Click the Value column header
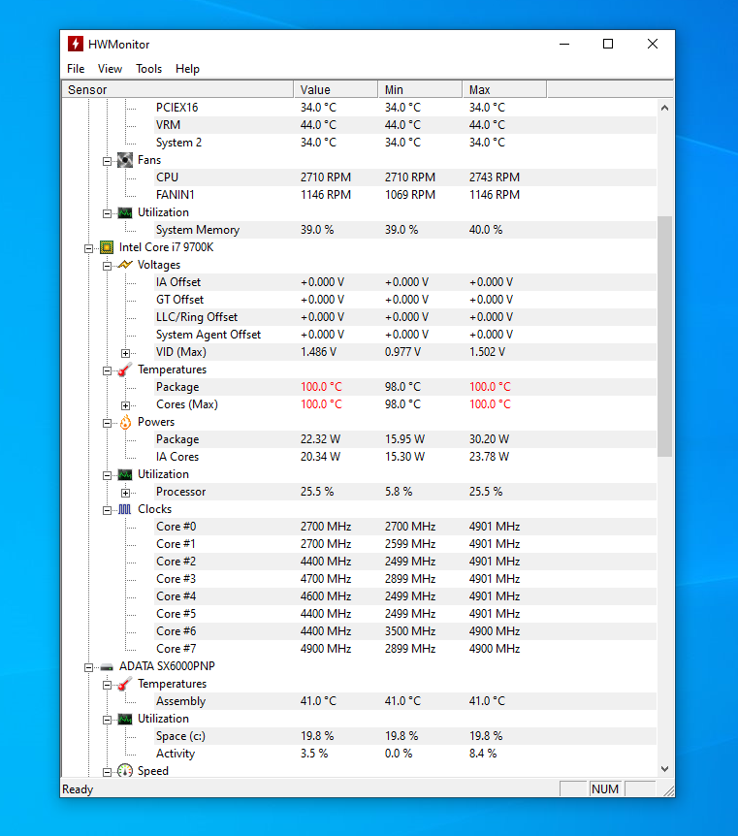 [x=336, y=89]
